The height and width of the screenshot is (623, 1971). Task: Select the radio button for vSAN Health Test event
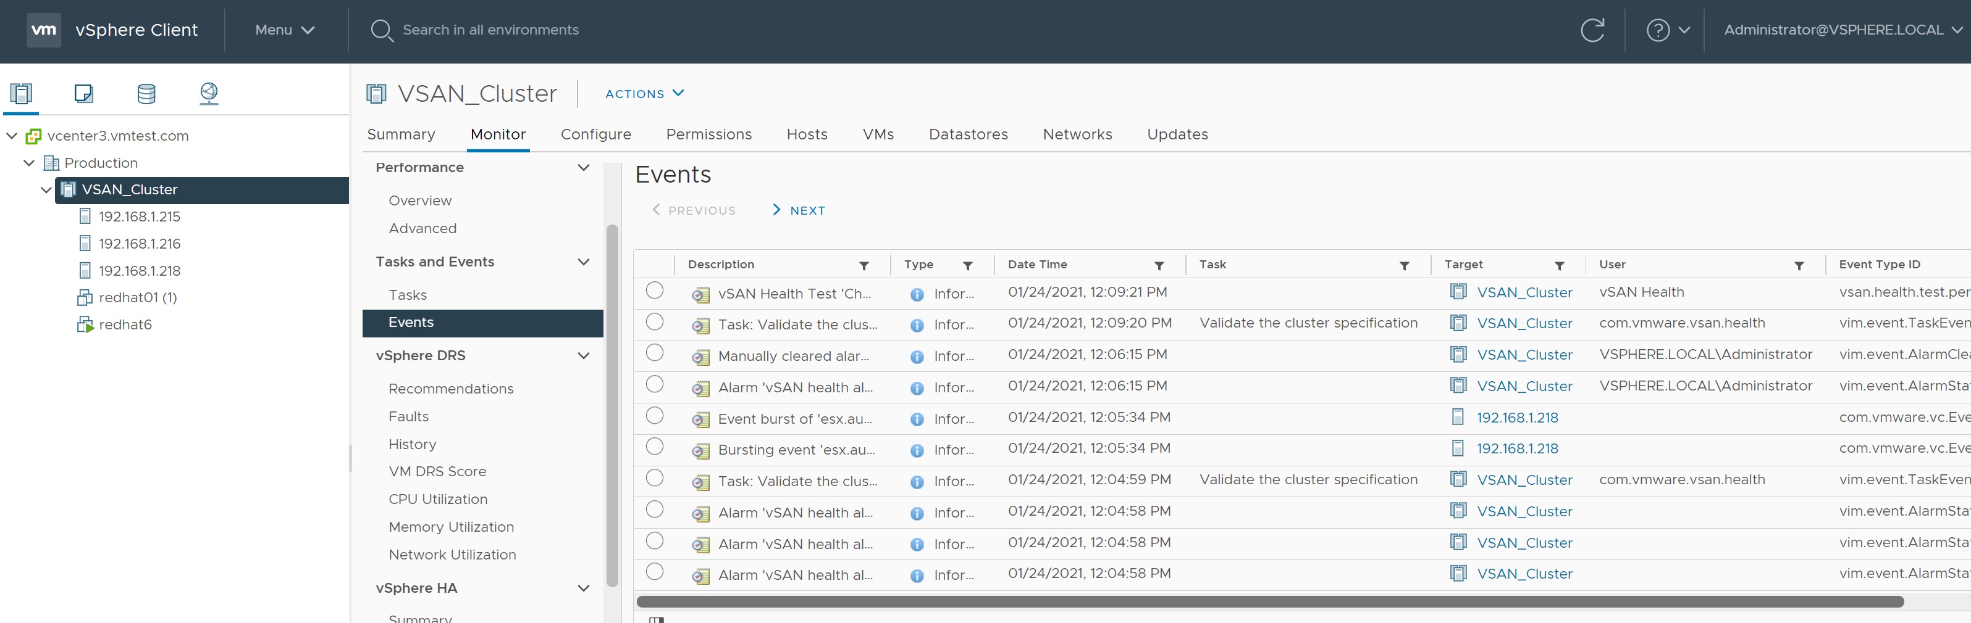654,291
